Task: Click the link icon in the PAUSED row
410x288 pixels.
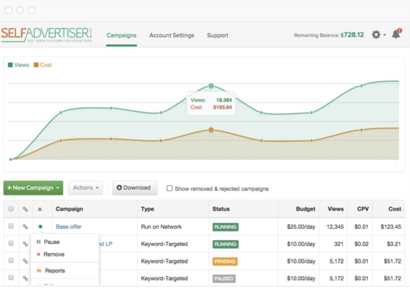Action: click(25, 278)
